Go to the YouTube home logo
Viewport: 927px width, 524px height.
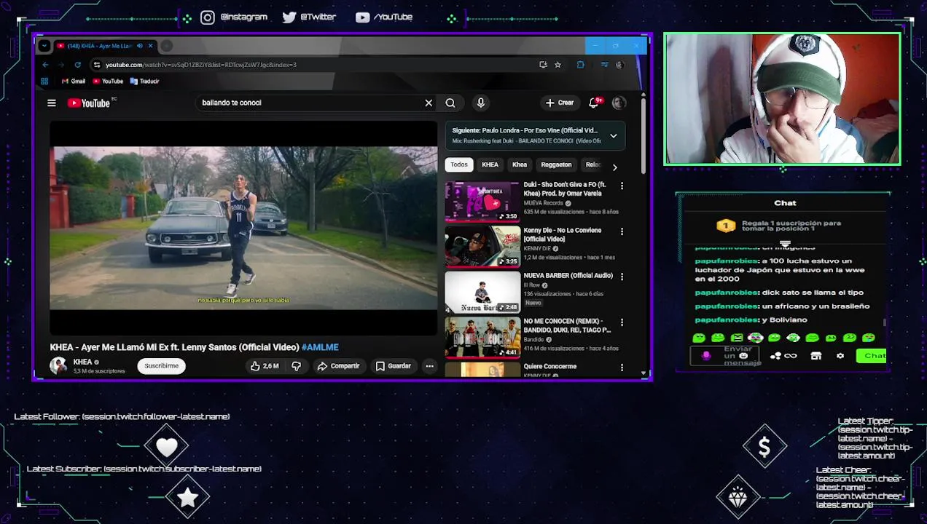[88, 103]
